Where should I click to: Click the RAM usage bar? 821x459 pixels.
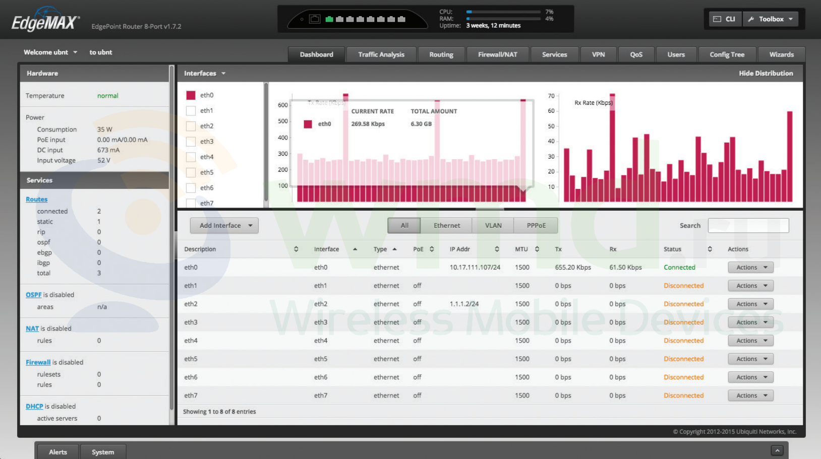[x=503, y=19]
